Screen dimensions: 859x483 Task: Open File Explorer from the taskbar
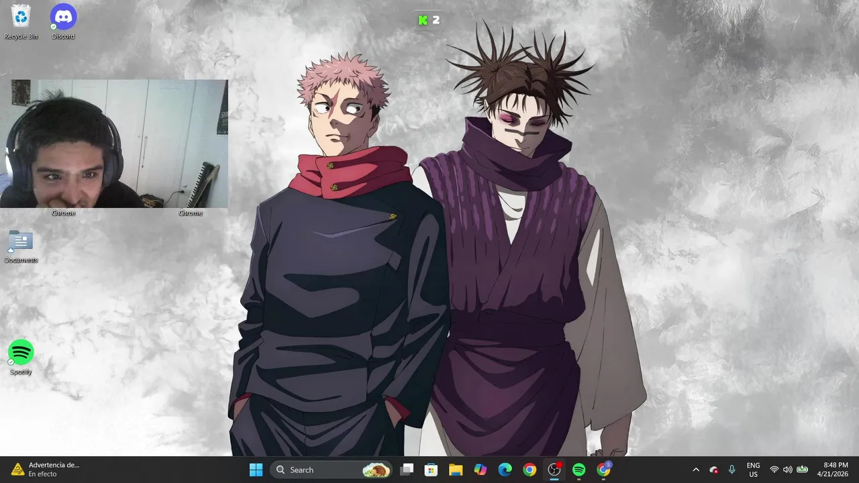coord(456,470)
